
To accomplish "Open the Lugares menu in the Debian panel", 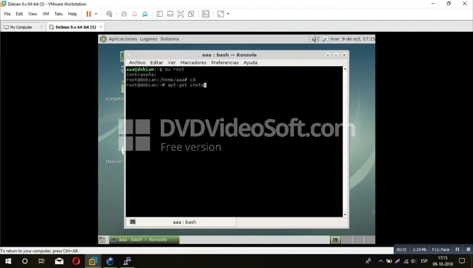I will tap(149, 38).
